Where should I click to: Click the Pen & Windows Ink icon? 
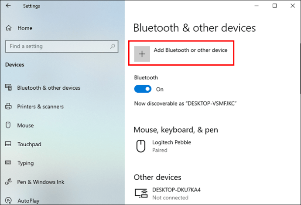8,181
